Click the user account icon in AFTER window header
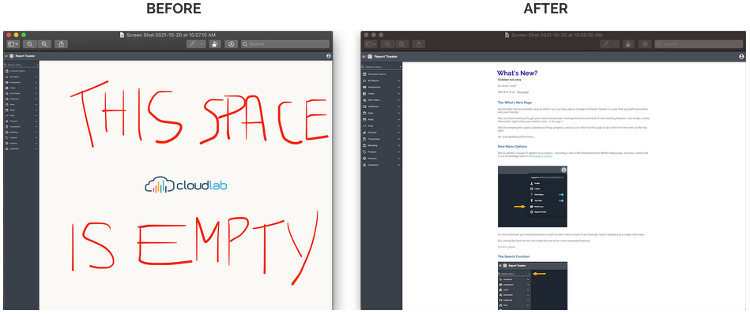 pos(741,56)
